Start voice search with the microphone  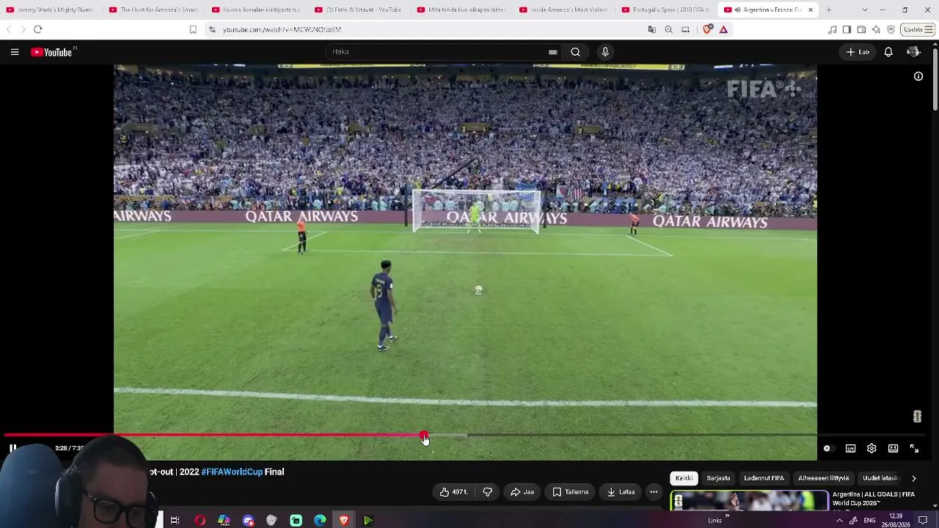pos(605,52)
